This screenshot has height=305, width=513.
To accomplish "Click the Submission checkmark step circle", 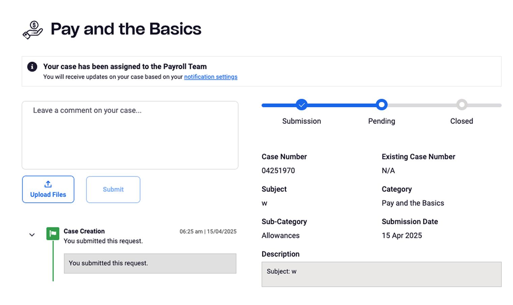I will pos(302,105).
